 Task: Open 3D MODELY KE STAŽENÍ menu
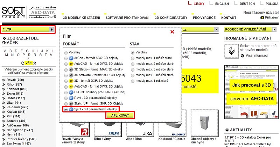(82, 18)
